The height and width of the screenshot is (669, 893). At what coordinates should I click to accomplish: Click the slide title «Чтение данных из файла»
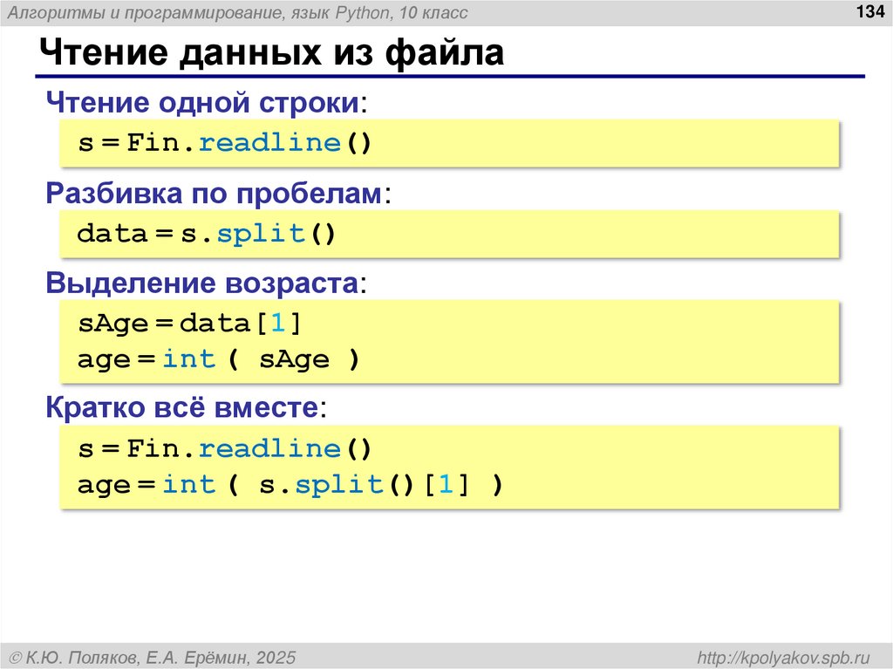tap(270, 52)
